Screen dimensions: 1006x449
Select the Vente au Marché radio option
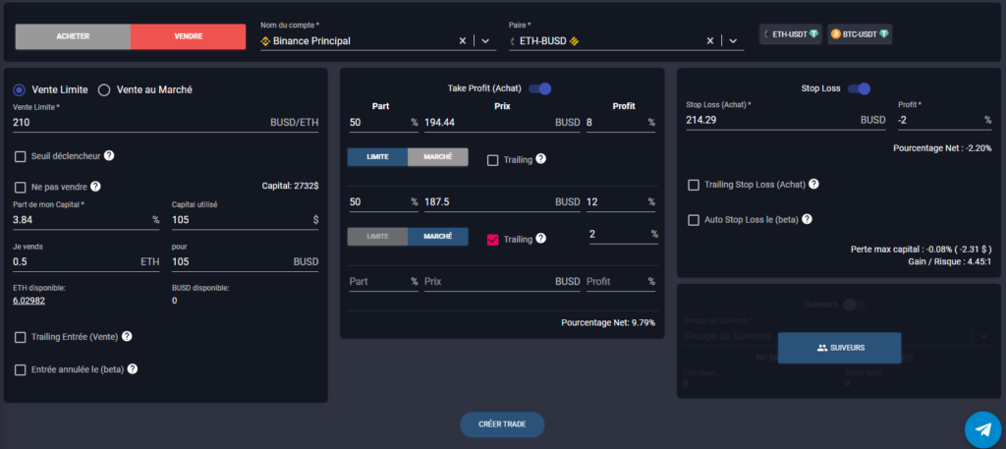point(104,89)
